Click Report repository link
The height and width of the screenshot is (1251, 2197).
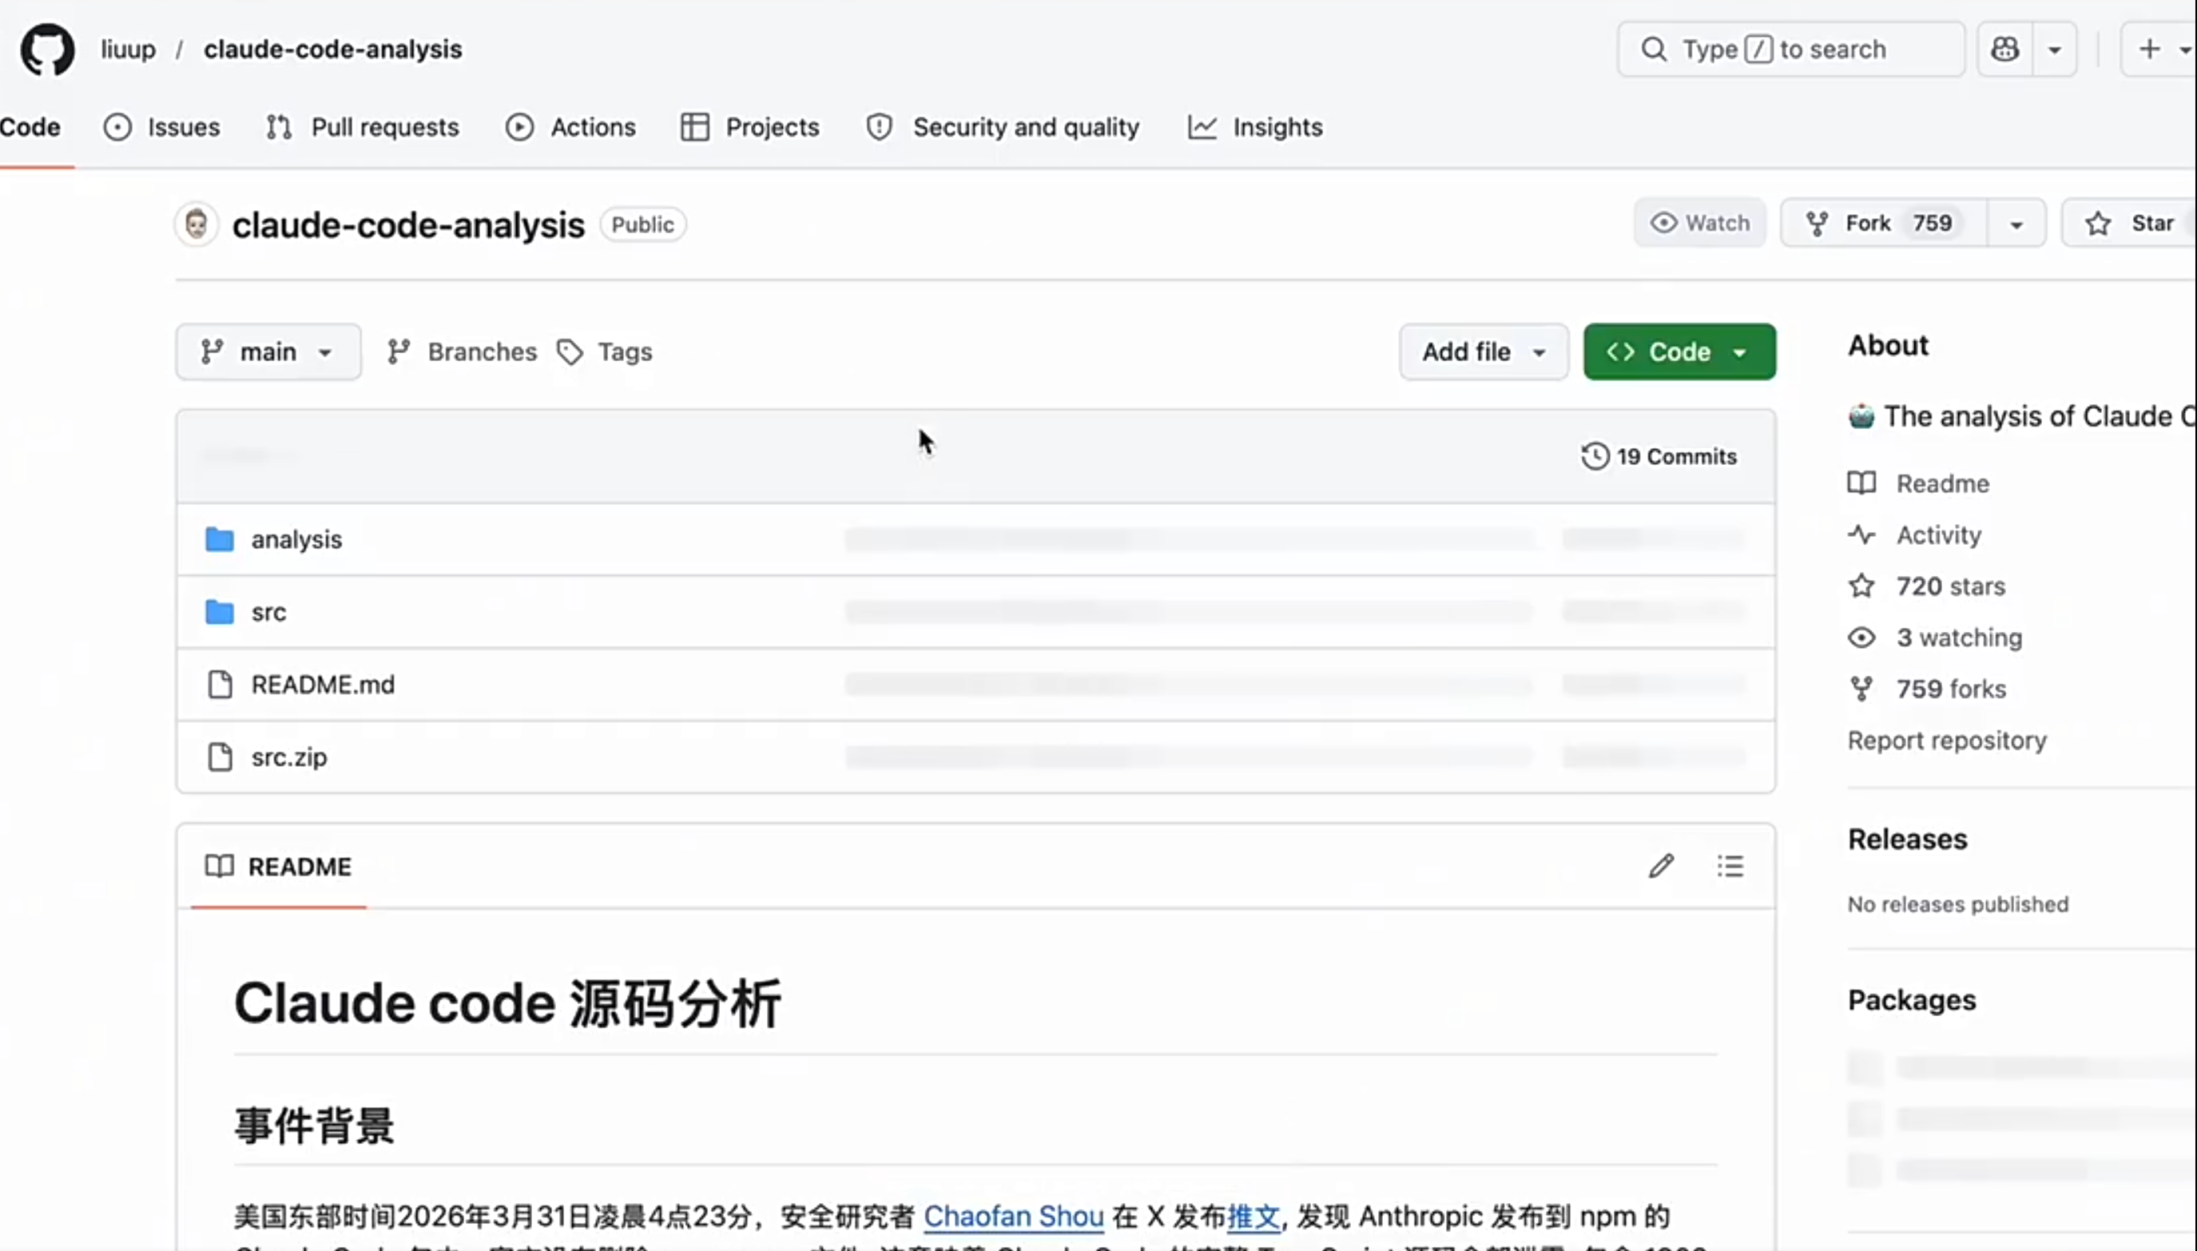coord(1947,741)
